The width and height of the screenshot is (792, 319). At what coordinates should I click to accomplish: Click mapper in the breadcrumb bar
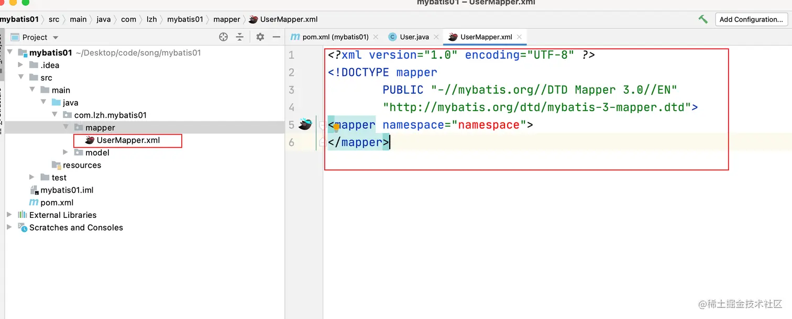227,19
